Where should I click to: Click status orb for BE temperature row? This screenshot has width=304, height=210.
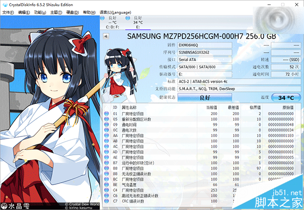click(106, 185)
